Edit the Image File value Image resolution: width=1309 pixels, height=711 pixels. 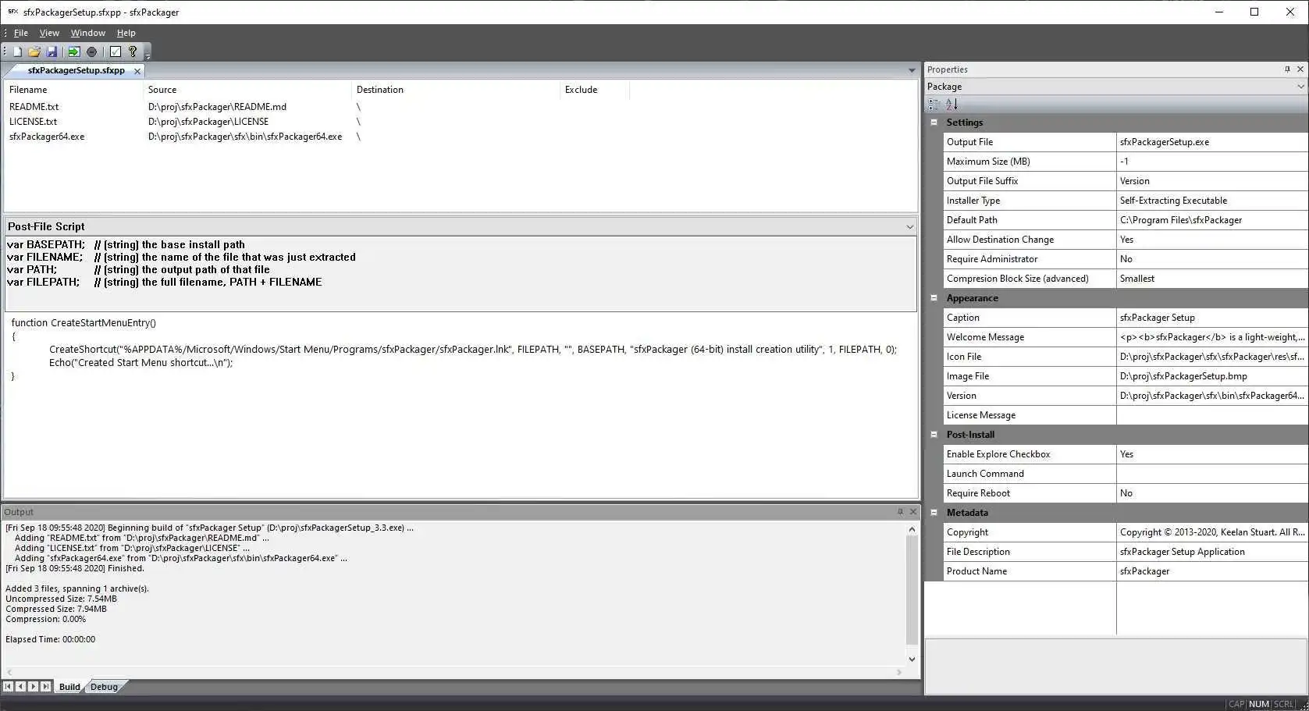pyautogui.click(x=1212, y=376)
